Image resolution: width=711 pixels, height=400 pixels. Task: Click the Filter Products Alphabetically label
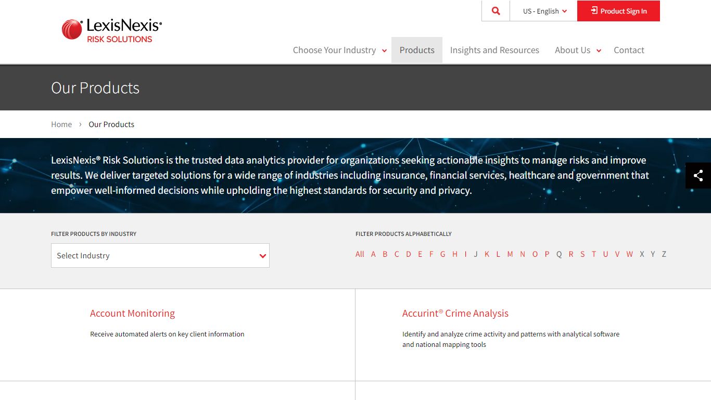tap(403, 234)
